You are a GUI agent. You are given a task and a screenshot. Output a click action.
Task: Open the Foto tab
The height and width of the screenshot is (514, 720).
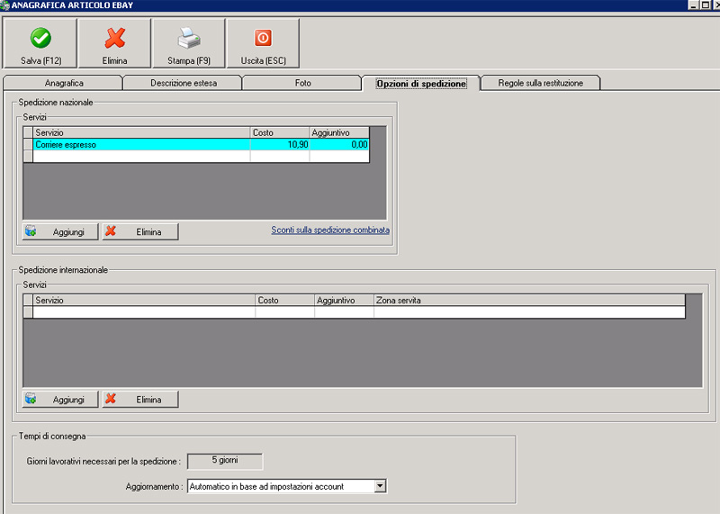click(x=302, y=83)
